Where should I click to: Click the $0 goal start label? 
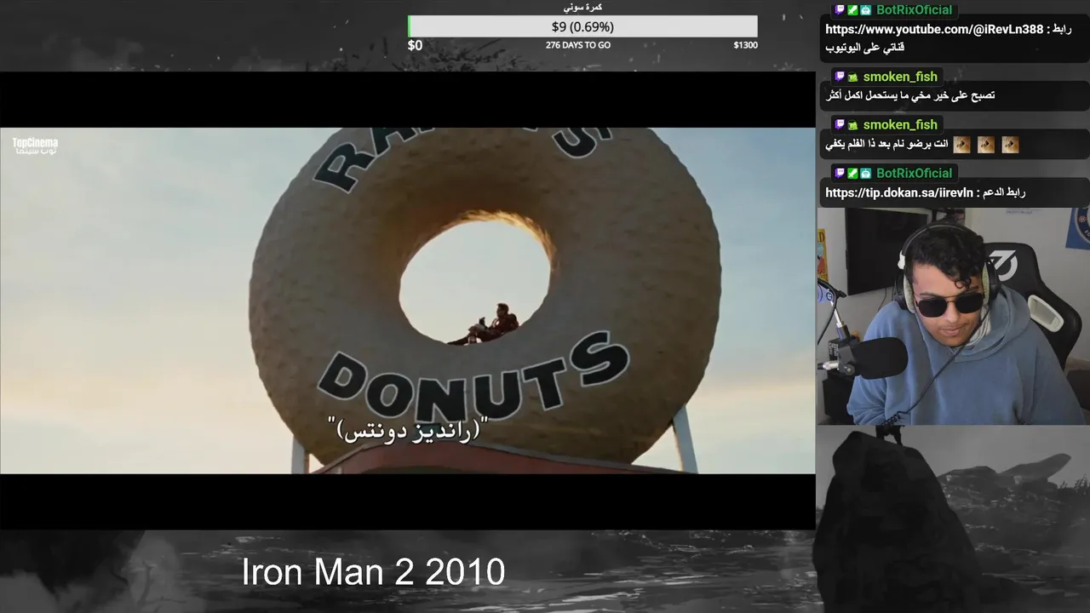(415, 45)
